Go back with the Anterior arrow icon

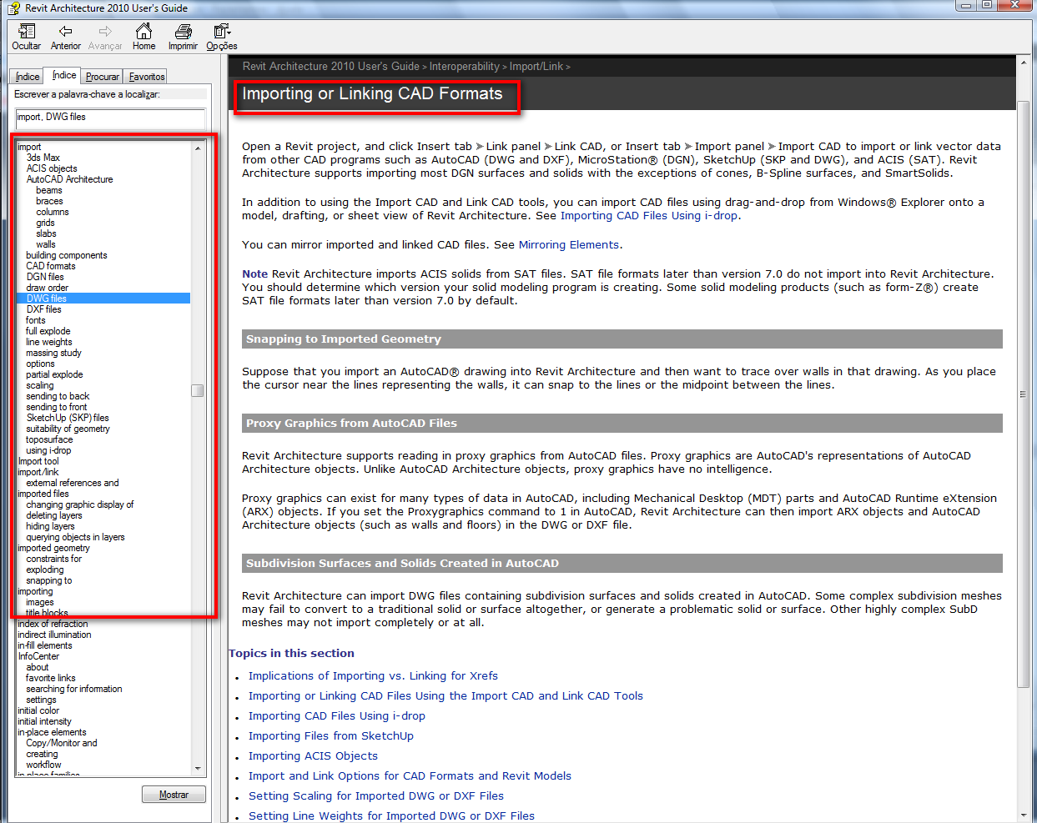[x=65, y=32]
